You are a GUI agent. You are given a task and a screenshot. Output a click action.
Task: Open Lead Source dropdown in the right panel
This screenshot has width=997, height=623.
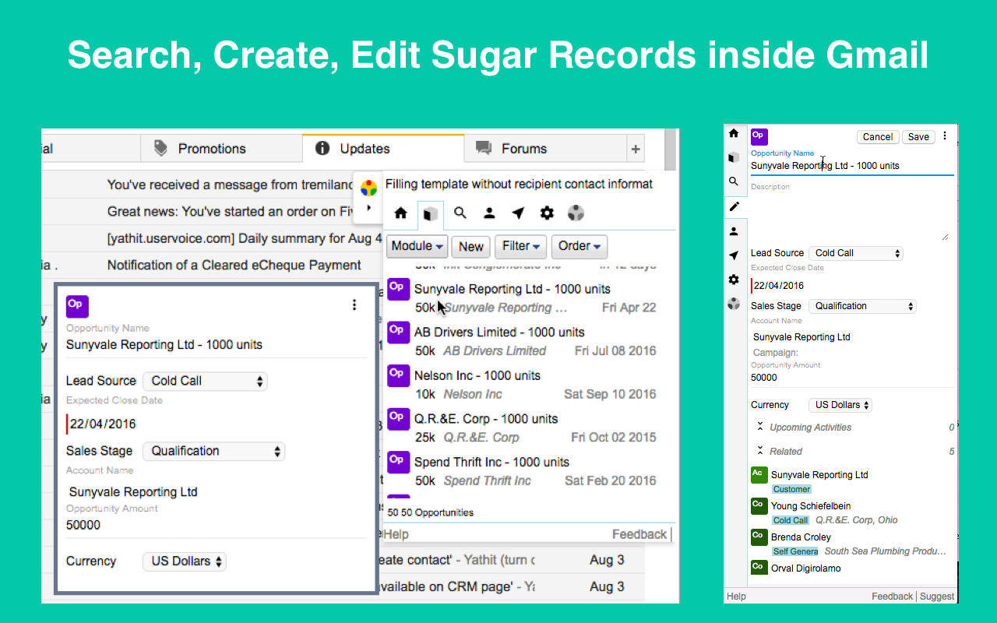tap(854, 253)
